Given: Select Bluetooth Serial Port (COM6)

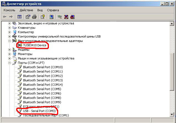Looking at the screenshot, I should (x=42, y=93).
